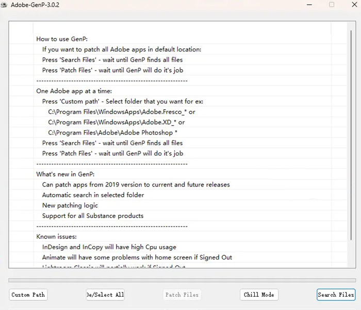Select the 'Known issues:' line
361x310 pixels.
56,237
